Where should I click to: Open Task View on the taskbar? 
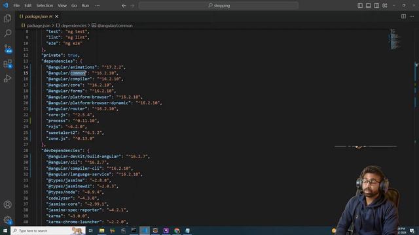[91, 230]
